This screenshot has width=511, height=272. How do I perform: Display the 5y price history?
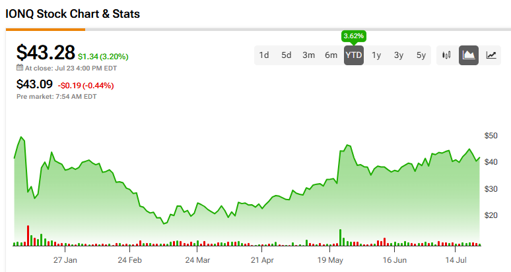(x=421, y=55)
